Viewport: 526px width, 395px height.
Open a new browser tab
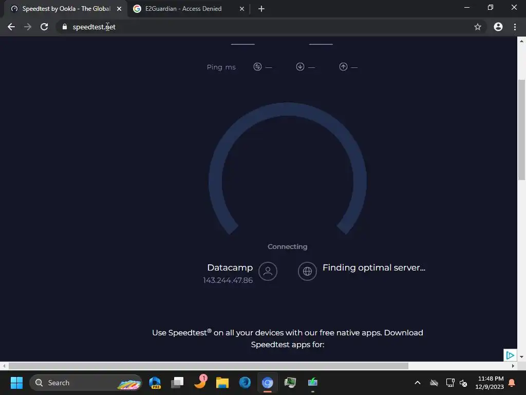[x=261, y=9]
